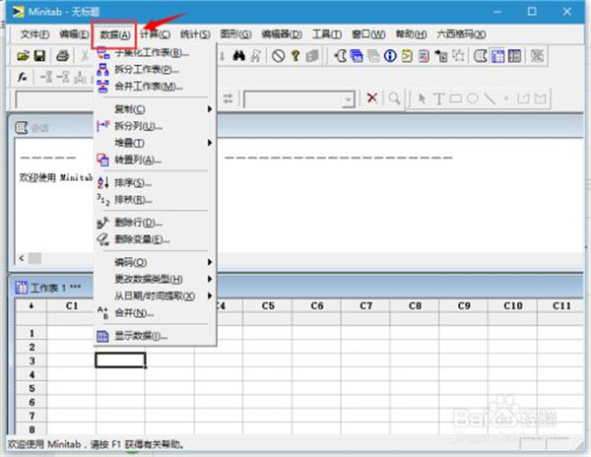Image resolution: width=591 pixels, height=457 pixels.
Task: Expand the 编码(O) submenu
Action: point(155,262)
